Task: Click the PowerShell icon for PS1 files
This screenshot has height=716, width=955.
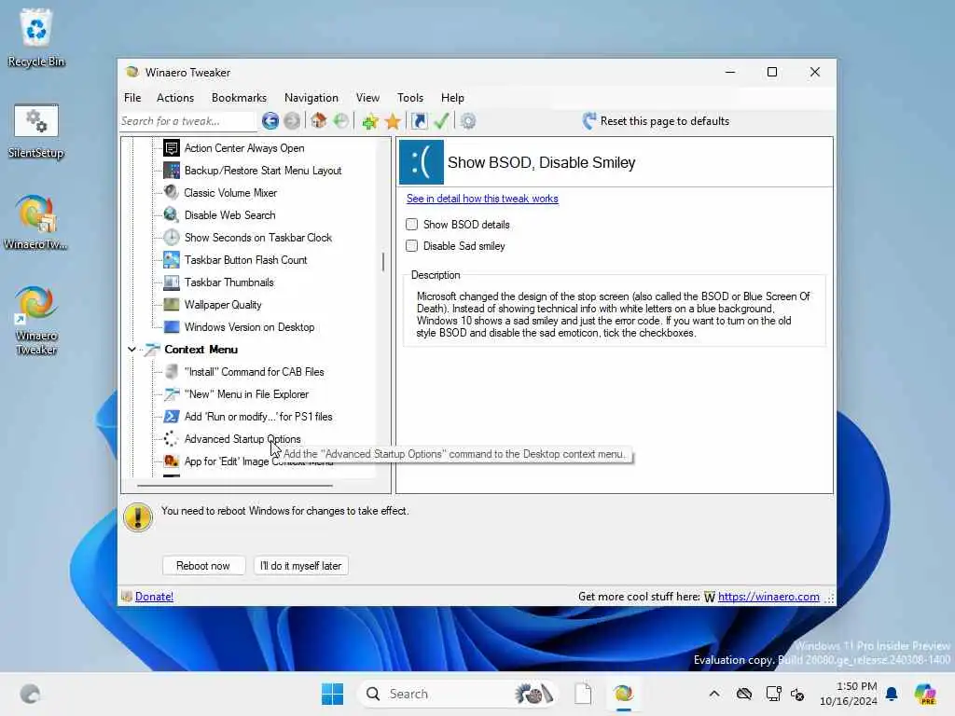Action: [x=172, y=417]
